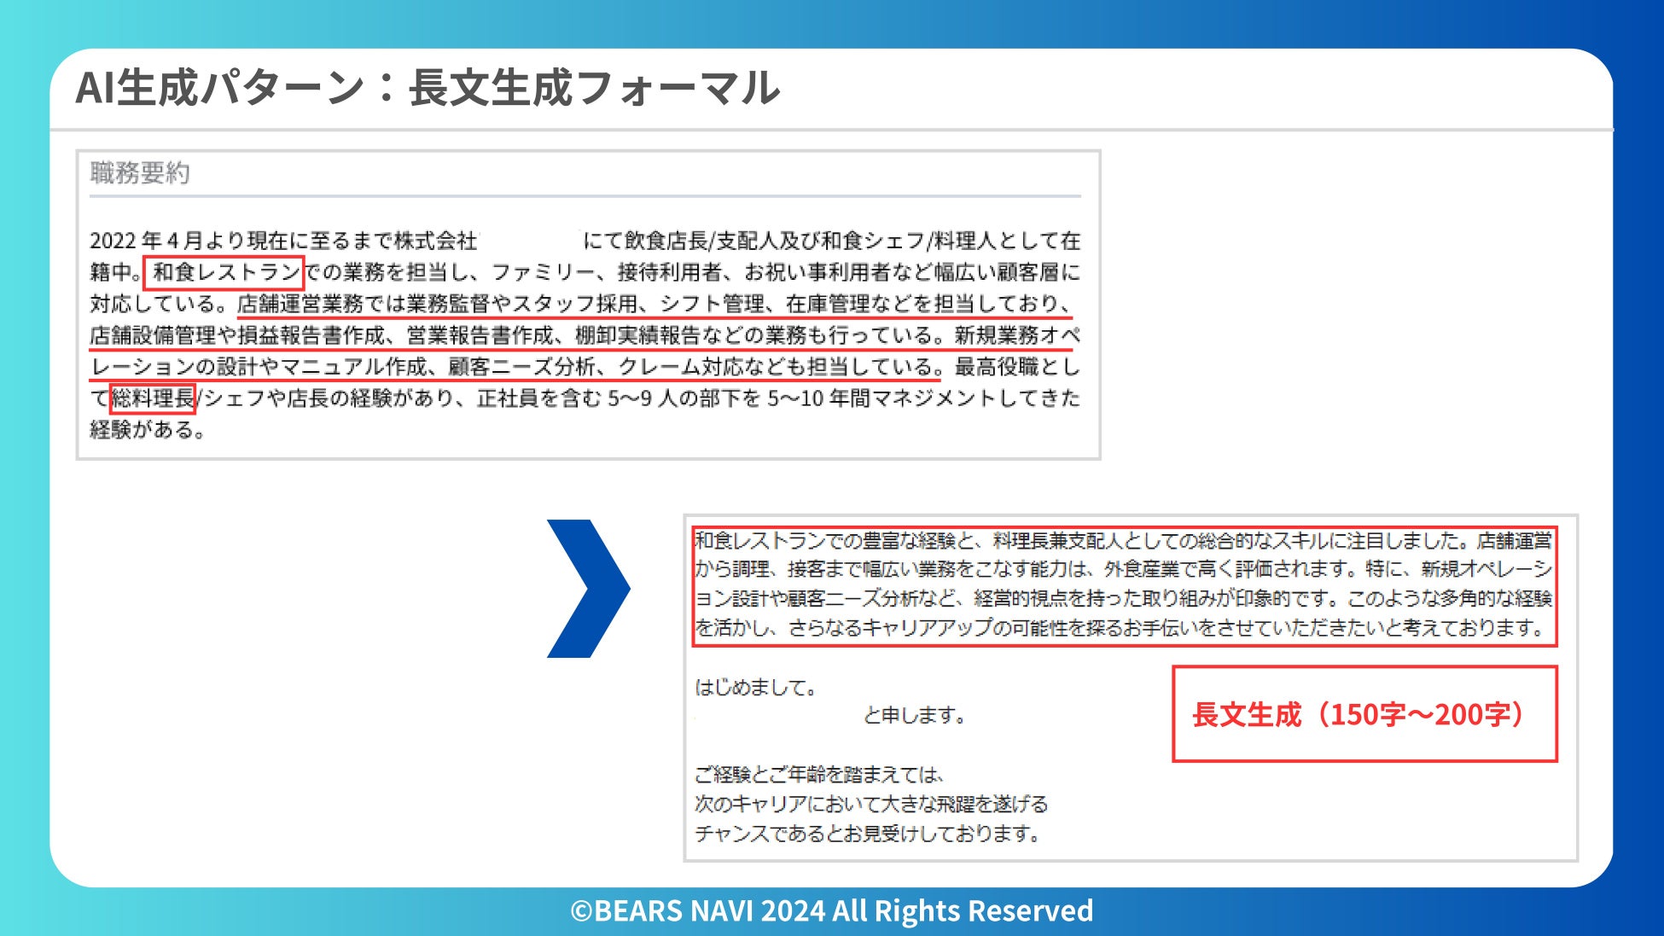Click the 経験がある。final summary line
Image resolution: width=1664 pixels, height=936 pixels.
tap(148, 430)
